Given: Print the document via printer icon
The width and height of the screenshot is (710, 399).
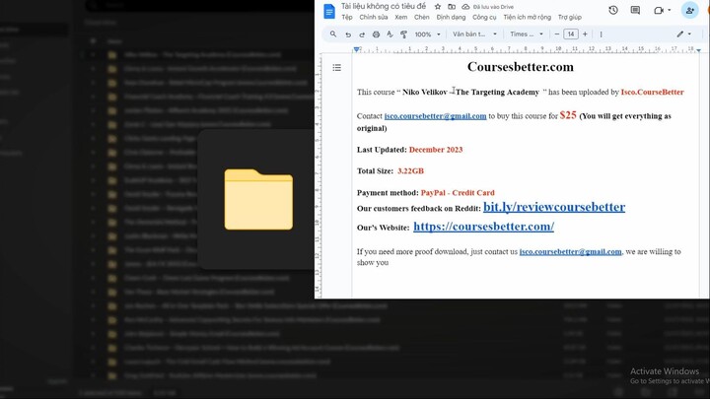Looking at the screenshot, I should point(376,34).
